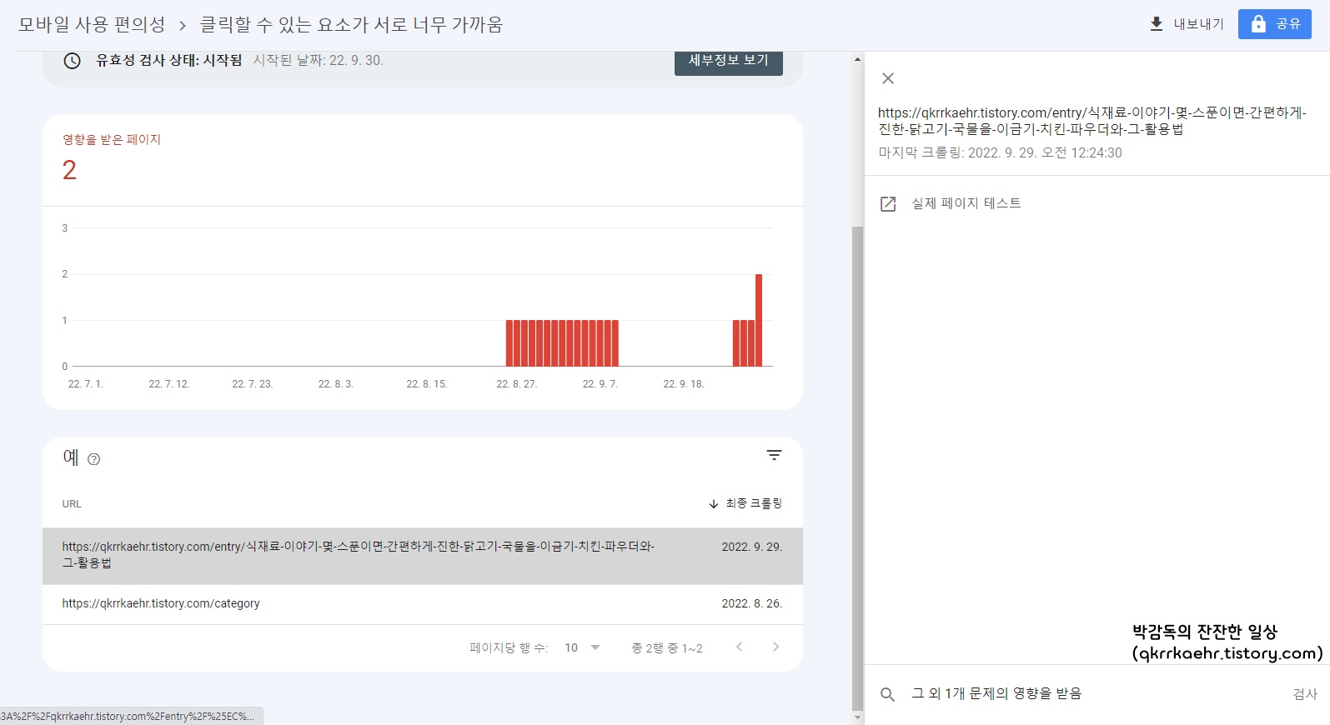
Task: Go to 모바일 사용 편의성 breadcrumb
Action: tap(92, 25)
